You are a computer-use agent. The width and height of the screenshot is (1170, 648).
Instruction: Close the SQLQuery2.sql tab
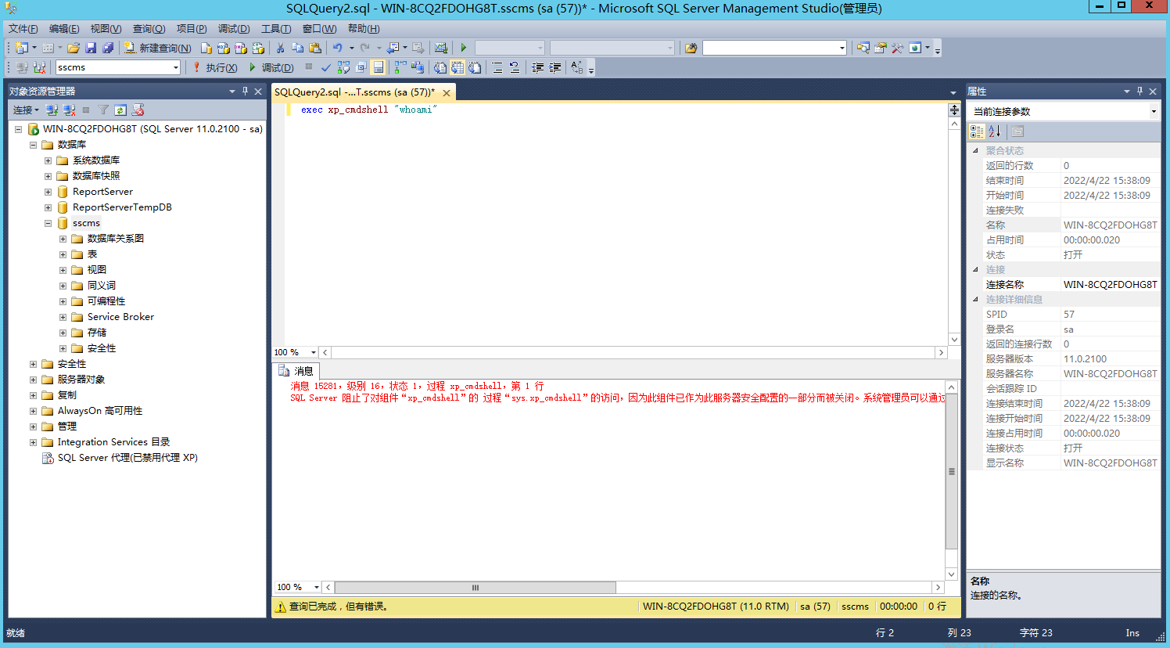click(x=447, y=92)
